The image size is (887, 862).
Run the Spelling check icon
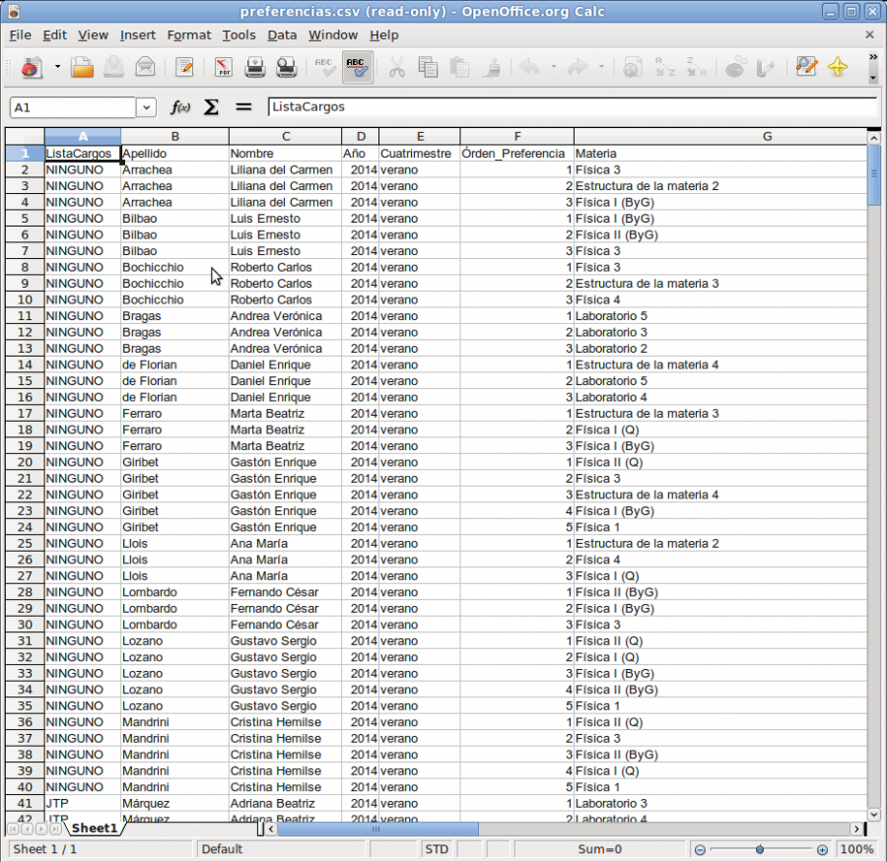point(325,67)
